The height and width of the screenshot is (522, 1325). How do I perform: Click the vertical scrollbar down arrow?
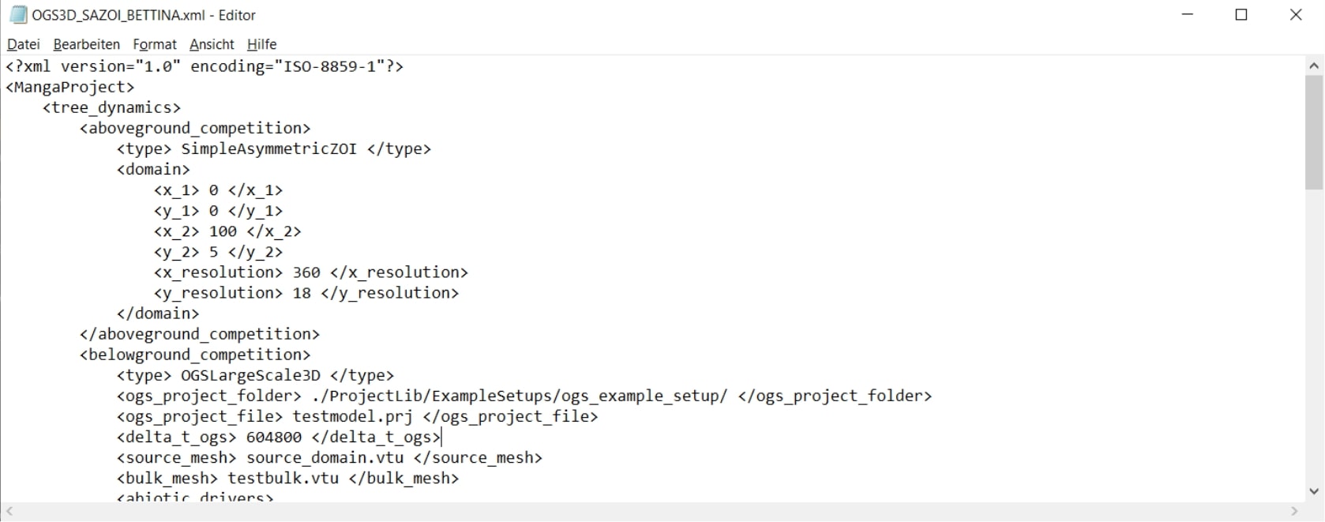(x=1315, y=491)
